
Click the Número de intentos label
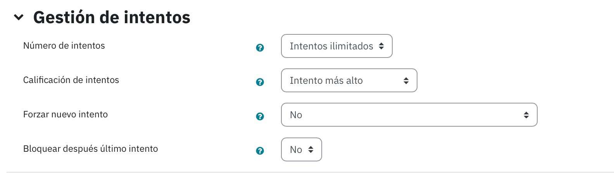(x=64, y=46)
